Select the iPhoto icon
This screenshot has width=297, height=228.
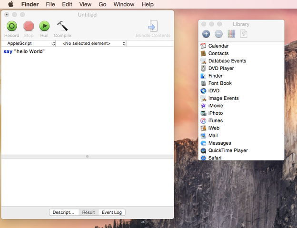[203, 113]
